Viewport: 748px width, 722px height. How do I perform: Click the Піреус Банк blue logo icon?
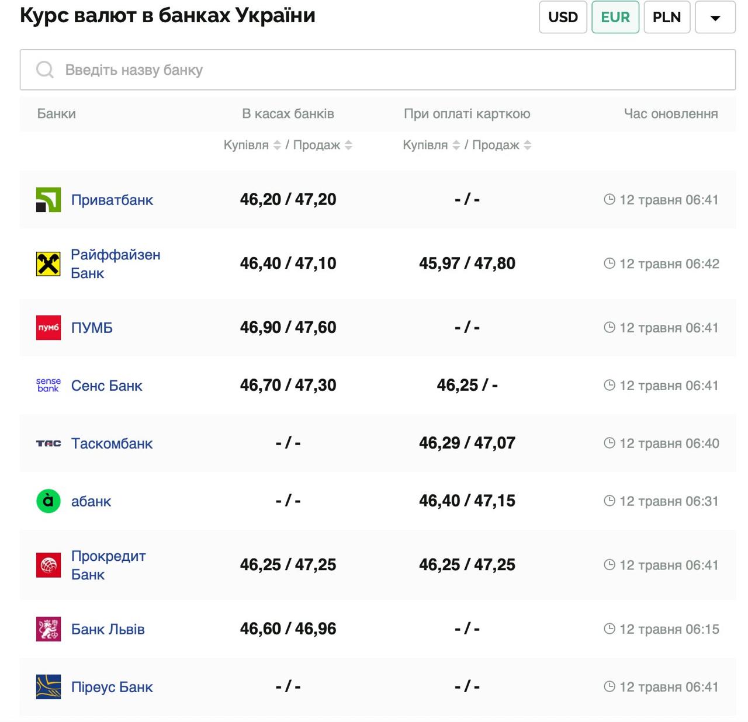click(x=49, y=687)
